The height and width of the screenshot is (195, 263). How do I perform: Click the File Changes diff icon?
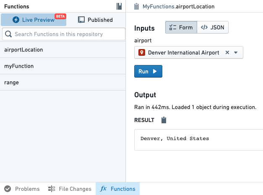click(x=52, y=189)
